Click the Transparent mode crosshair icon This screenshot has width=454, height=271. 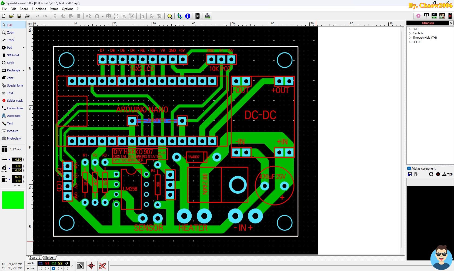tap(180, 16)
